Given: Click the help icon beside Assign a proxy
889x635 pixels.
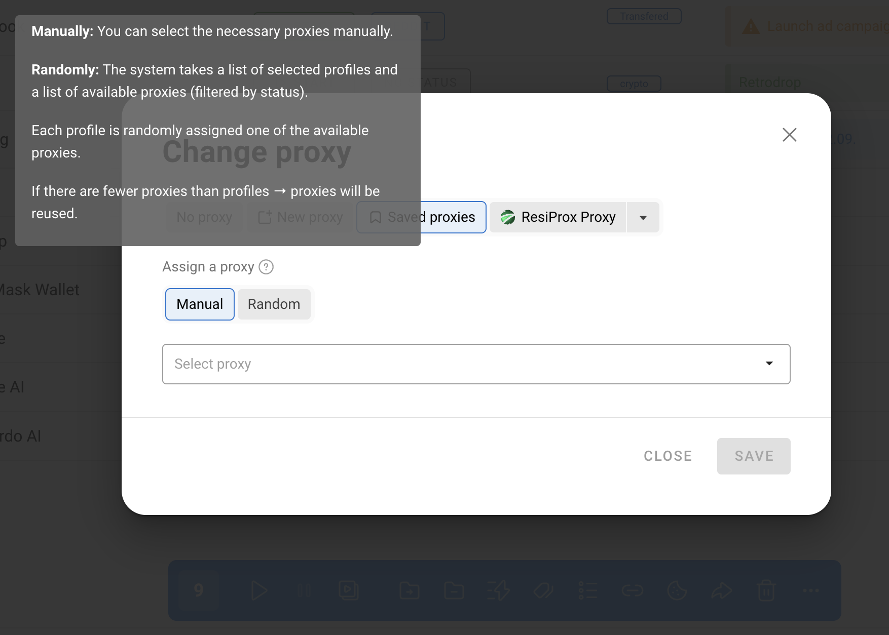Looking at the screenshot, I should pos(266,267).
